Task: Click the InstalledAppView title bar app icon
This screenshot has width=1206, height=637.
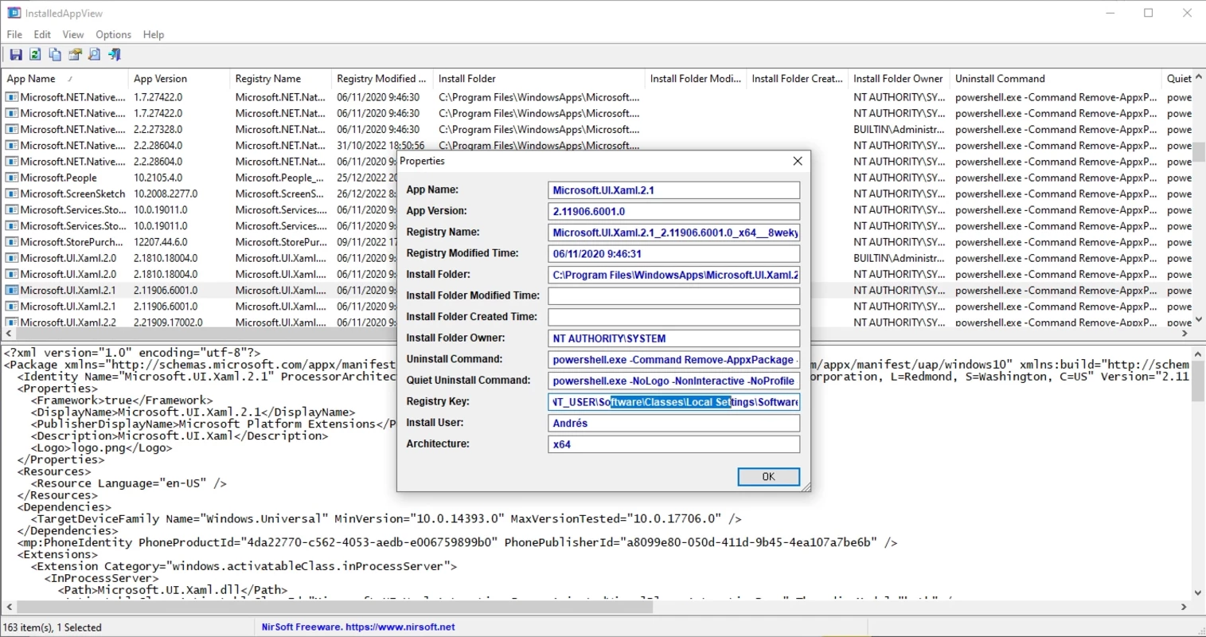Action: pyautogui.click(x=14, y=13)
